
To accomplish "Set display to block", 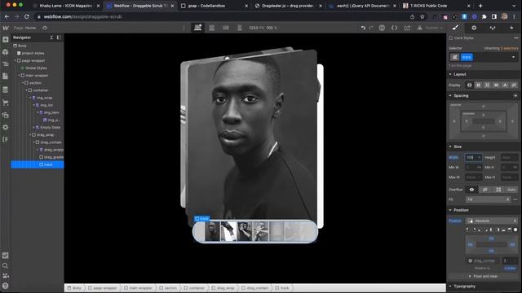I will click(470, 85).
